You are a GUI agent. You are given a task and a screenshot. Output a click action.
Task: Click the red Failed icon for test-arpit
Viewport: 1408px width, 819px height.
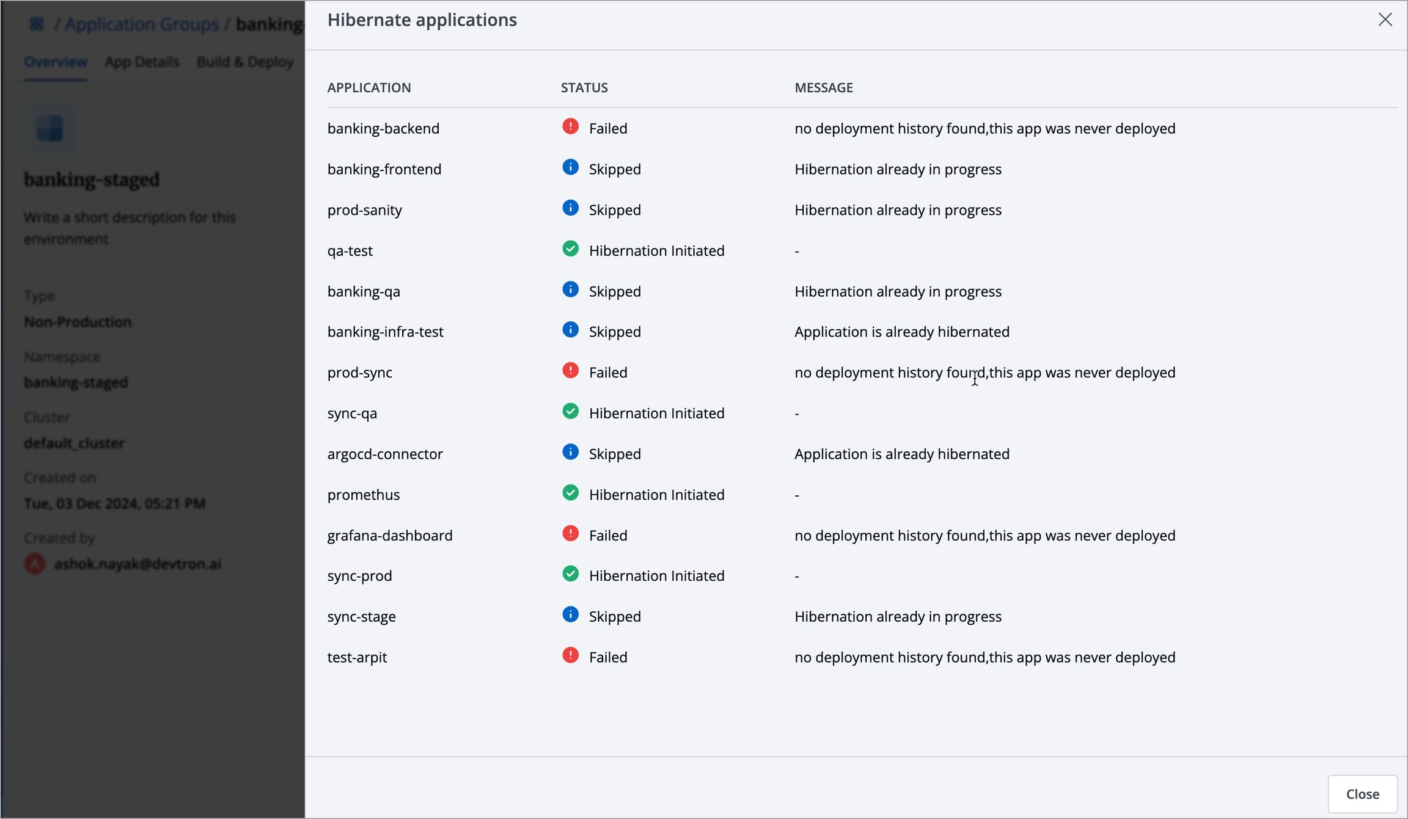coord(570,655)
